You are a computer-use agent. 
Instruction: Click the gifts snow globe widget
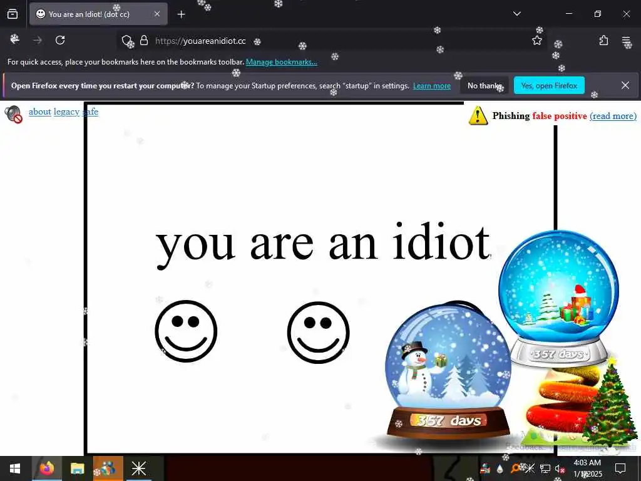click(x=559, y=297)
